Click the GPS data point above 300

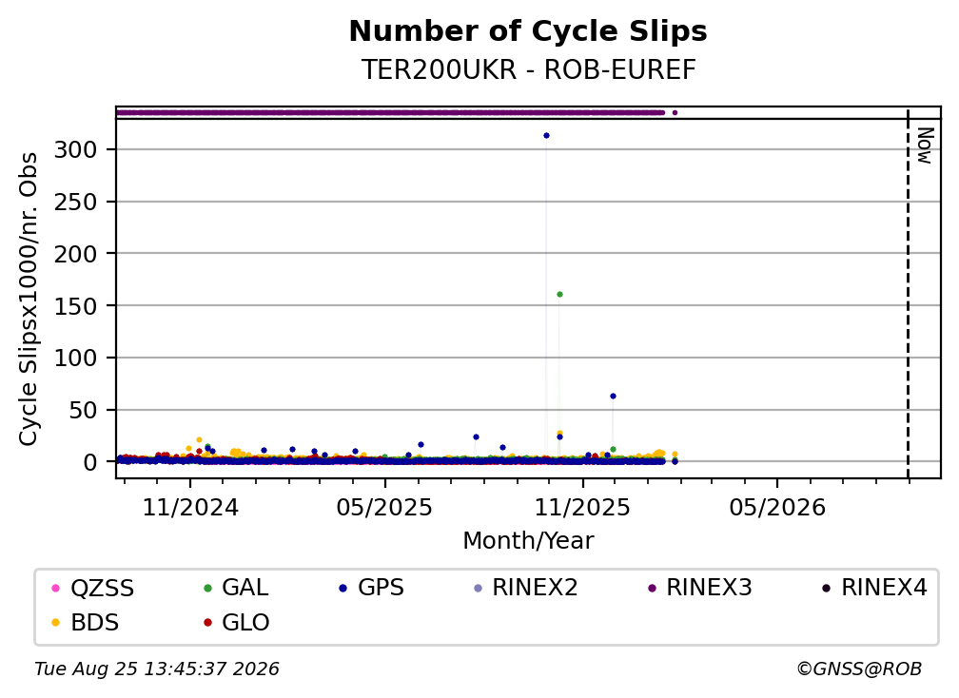(x=546, y=136)
